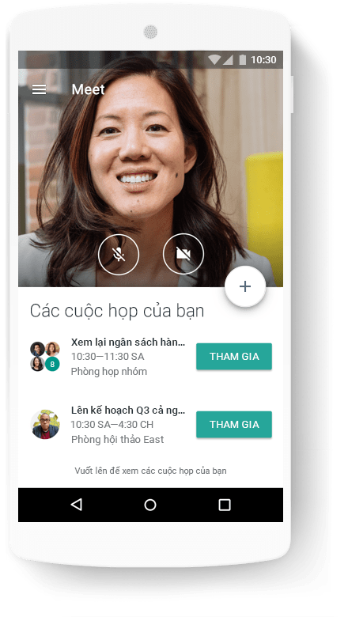The width and height of the screenshot is (348, 617).
Task: Join the Xem lại ngân sách meeting
Action: (x=234, y=357)
